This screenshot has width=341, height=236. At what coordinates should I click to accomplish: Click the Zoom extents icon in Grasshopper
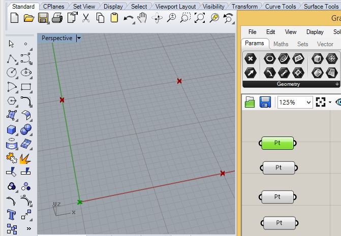(321, 102)
